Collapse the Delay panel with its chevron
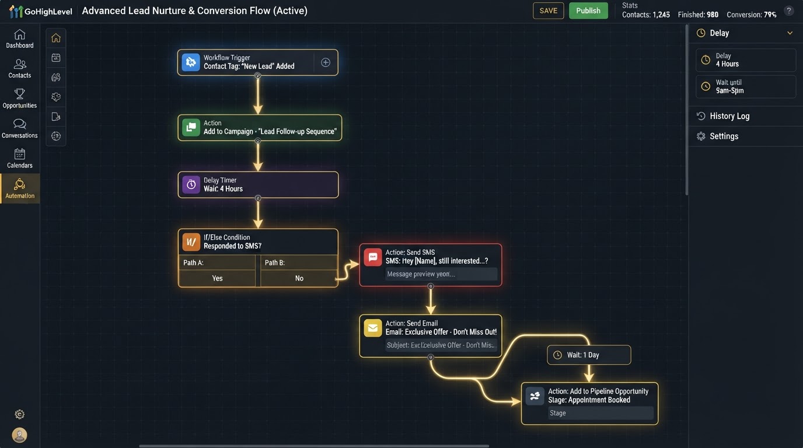 point(790,33)
